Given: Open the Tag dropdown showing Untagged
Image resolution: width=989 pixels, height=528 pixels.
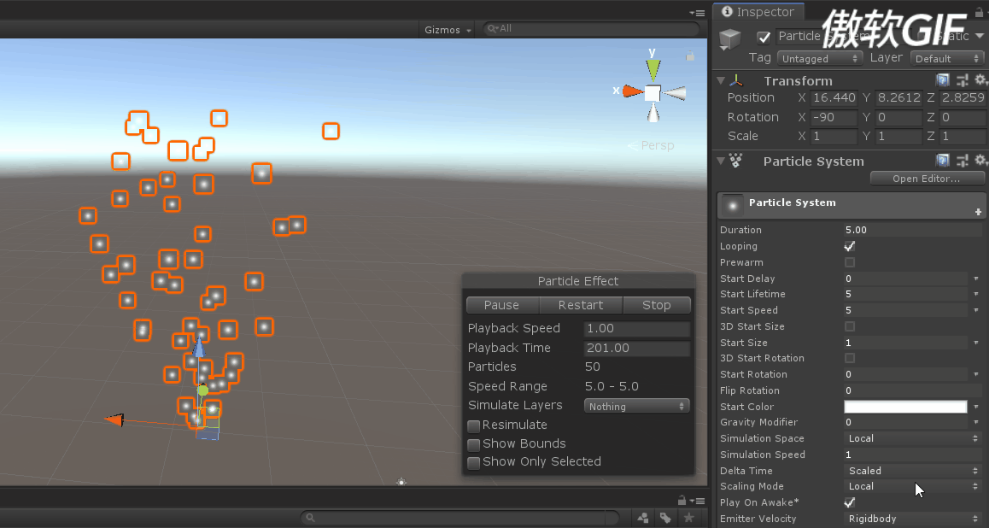Looking at the screenshot, I should click(x=820, y=58).
